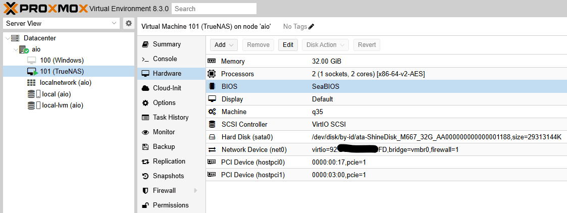Select the Display Default value
Image resolution: width=567 pixels, height=213 pixels.
point(322,99)
